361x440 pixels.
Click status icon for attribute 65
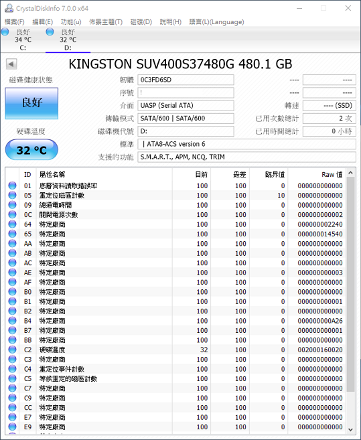click(12, 234)
